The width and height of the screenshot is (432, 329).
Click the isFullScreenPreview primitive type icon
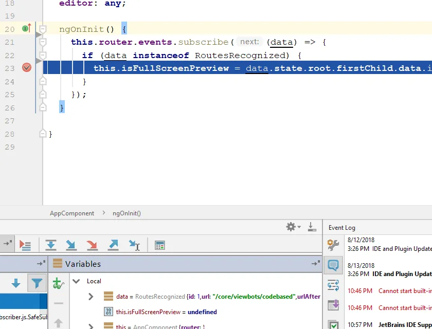coord(109,312)
